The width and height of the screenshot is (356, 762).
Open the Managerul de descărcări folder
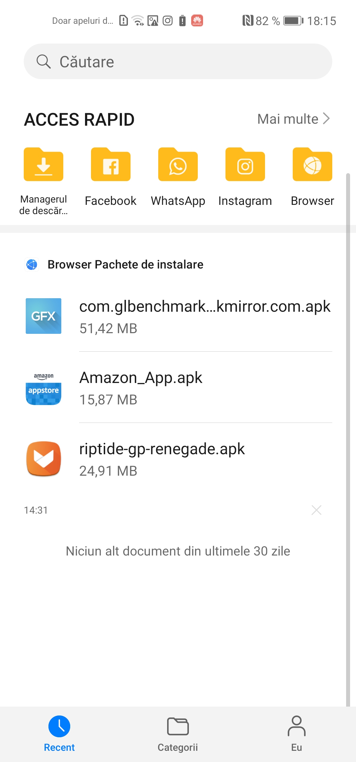pos(44,165)
